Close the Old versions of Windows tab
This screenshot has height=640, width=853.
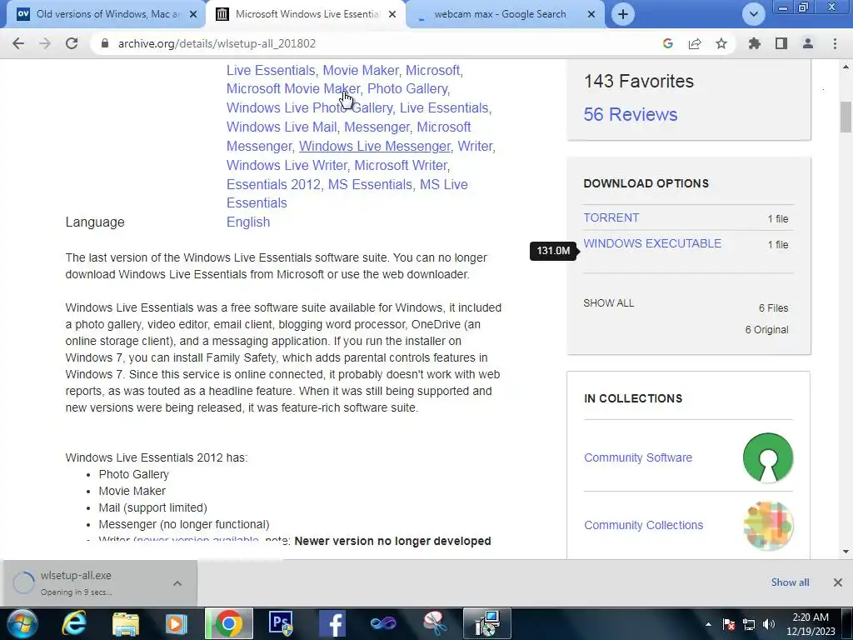[193, 14]
